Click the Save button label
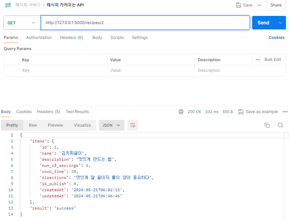Screen dimensions: 289x221 click(248, 5)
